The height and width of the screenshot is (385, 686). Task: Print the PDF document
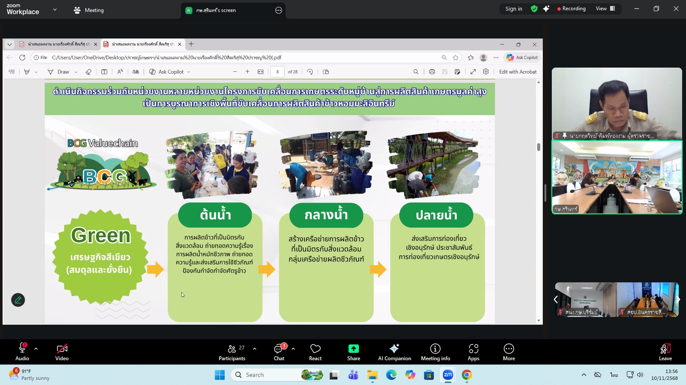432,71
